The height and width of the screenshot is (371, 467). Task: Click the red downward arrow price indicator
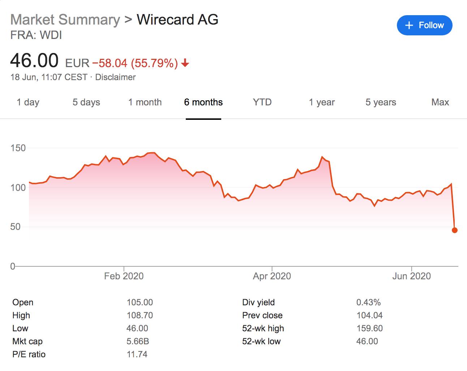click(185, 64)
